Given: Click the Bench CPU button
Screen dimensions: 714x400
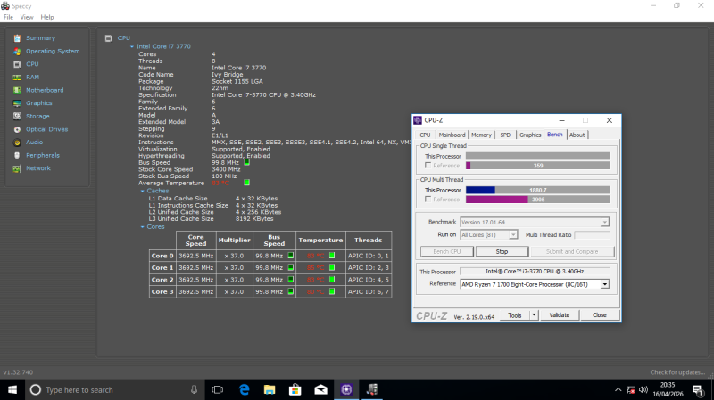Looking at the screenshot, I should tap(447, 252).
